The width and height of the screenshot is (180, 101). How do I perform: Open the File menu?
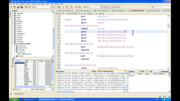(10, 4)
